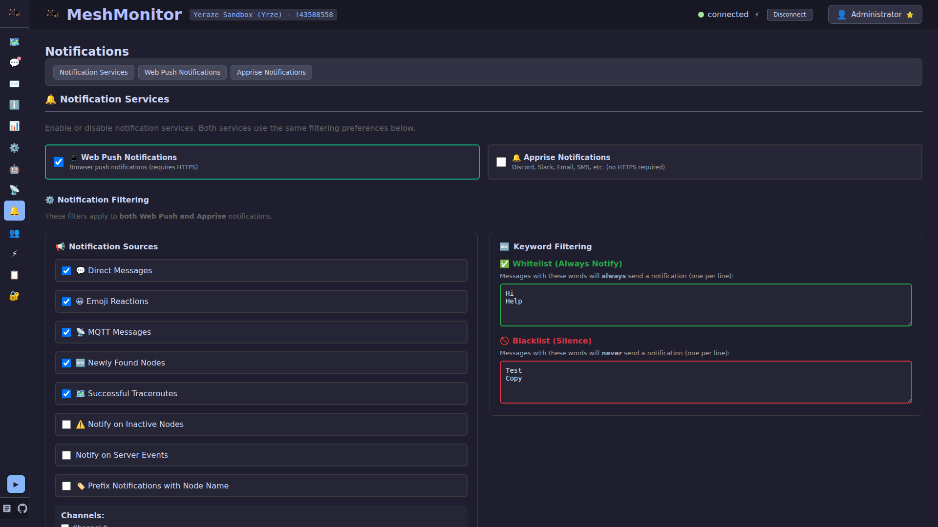Click the padlock security sidebar icon
Screen dimensions: 938x527
click(x=14, y=296)
